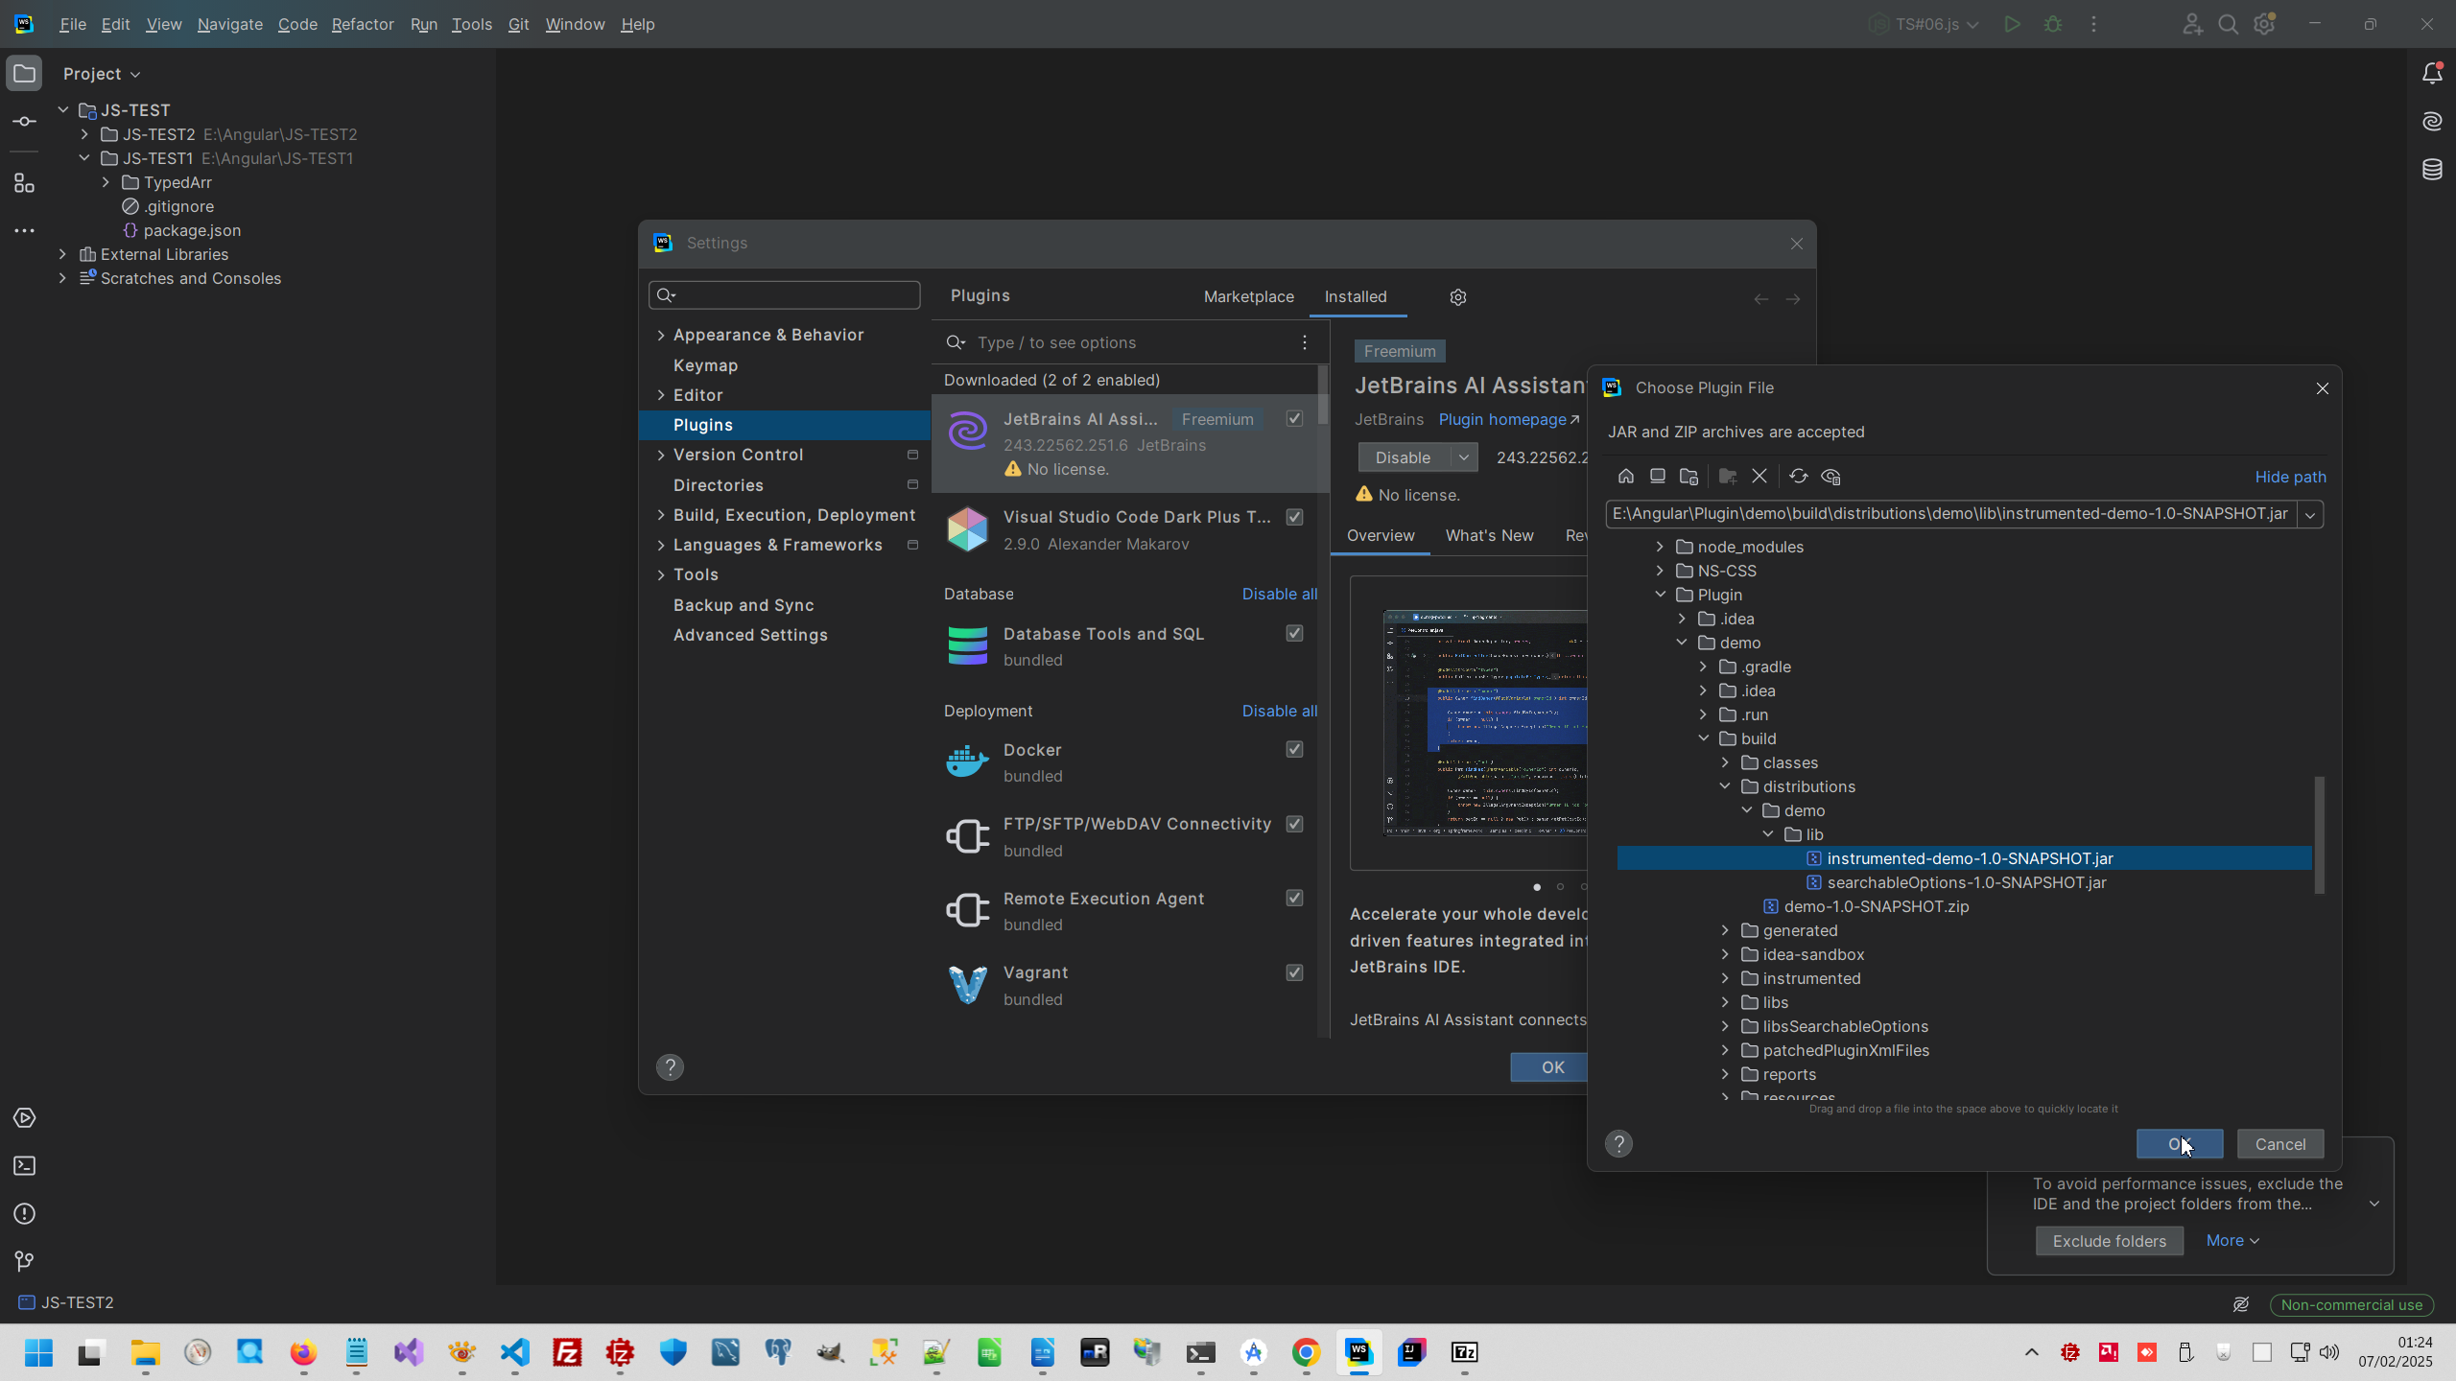Uncheck the Docker plugin checkbox
The image size is (2456, 1381).
coord(1294,749)
